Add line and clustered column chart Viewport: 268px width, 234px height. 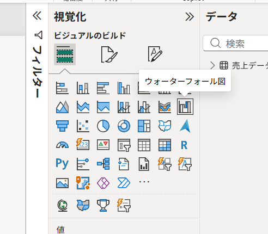tap(144, 107)
